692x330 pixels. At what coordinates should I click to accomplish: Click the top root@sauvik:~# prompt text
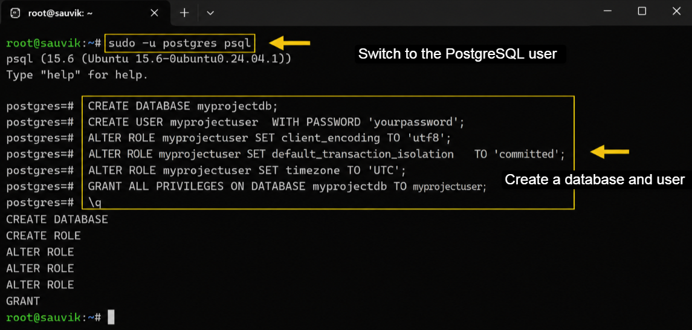[x=54, y=44]
